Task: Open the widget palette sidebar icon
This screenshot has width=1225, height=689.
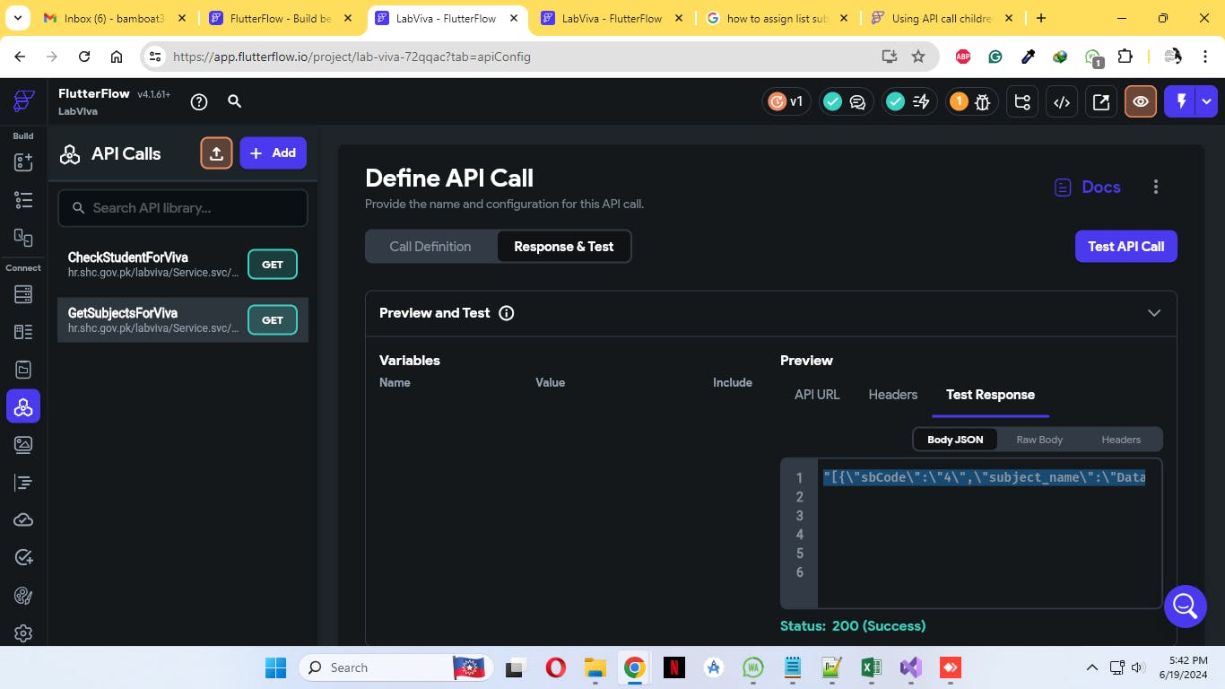Action: [x=23, y=162]
